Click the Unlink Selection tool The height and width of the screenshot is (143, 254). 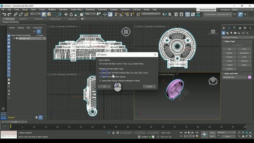[21, 14]
